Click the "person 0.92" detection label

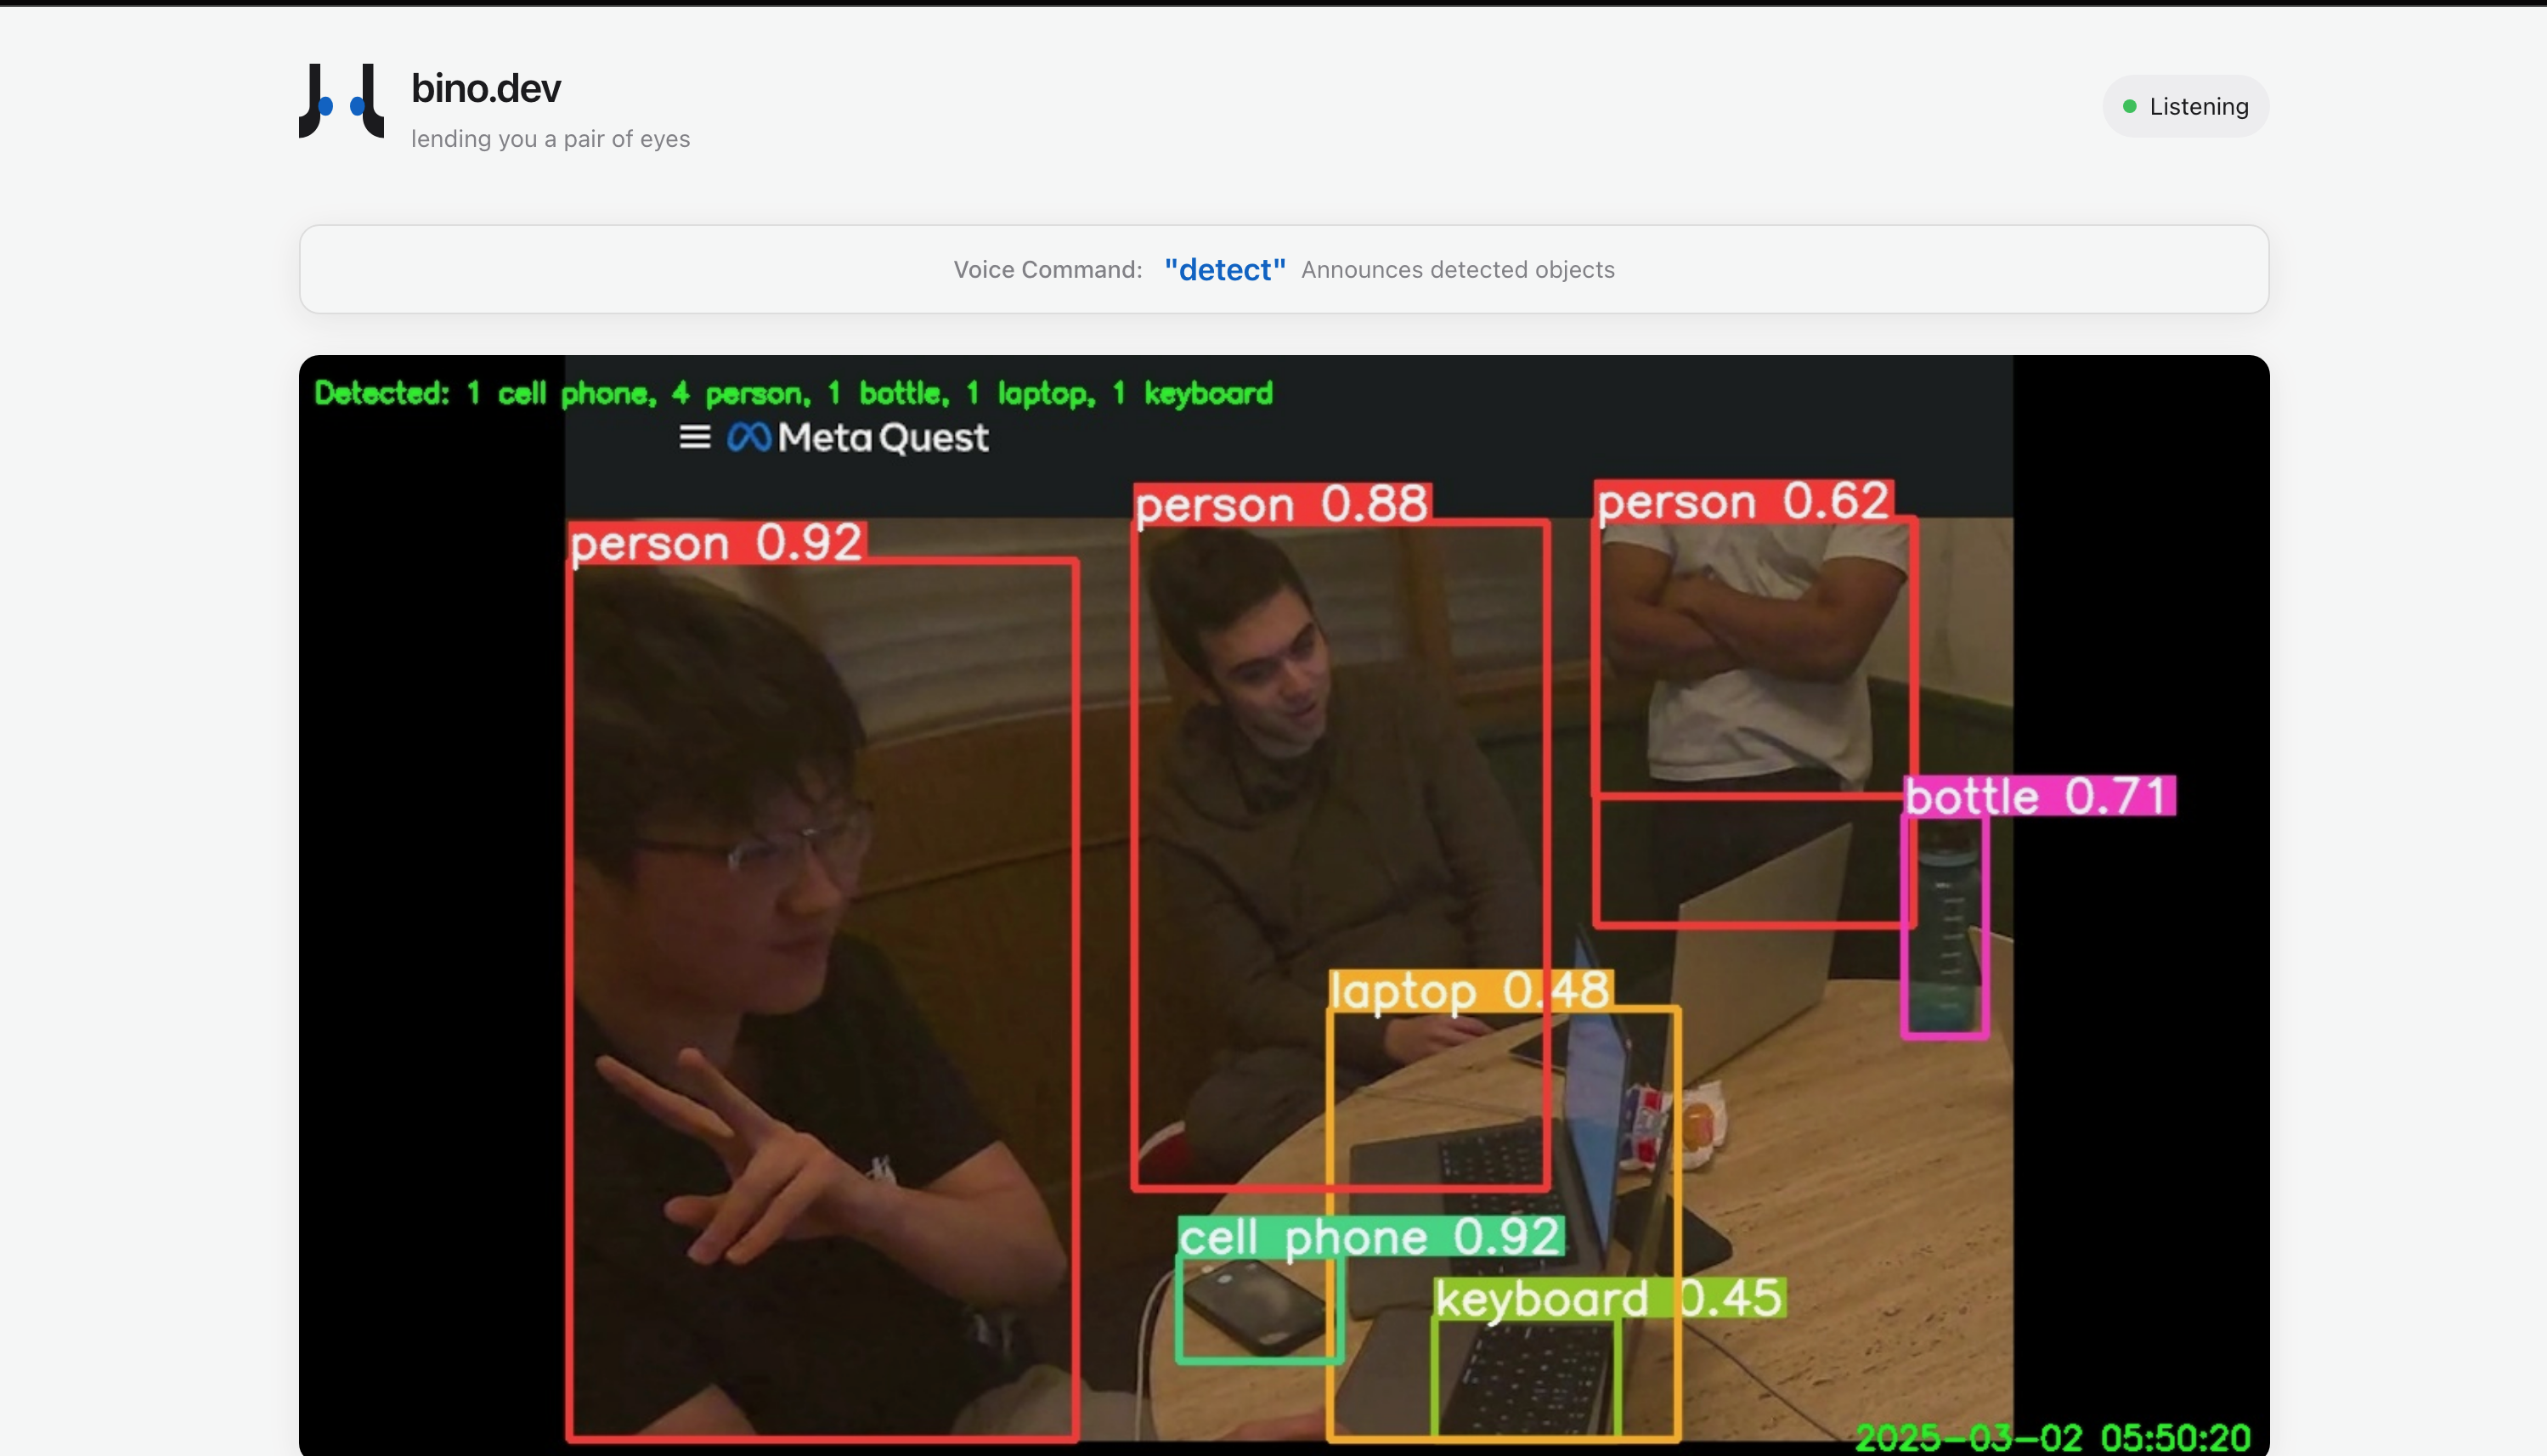(716, 543)
